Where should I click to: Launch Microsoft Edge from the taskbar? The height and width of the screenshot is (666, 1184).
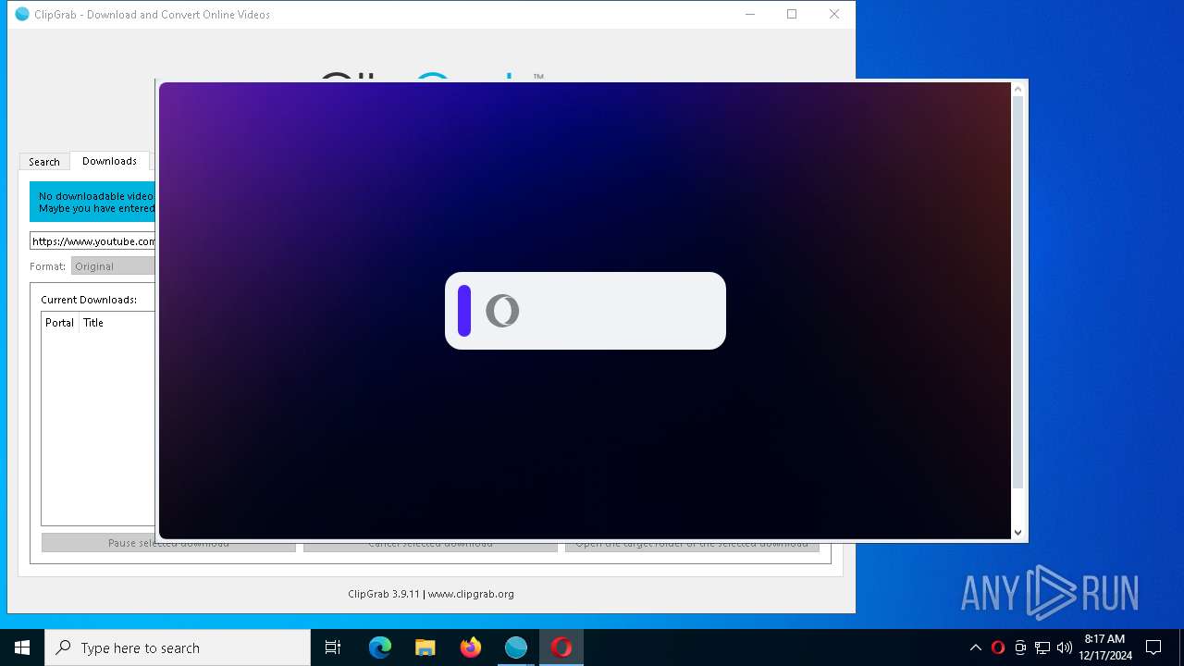380,647
